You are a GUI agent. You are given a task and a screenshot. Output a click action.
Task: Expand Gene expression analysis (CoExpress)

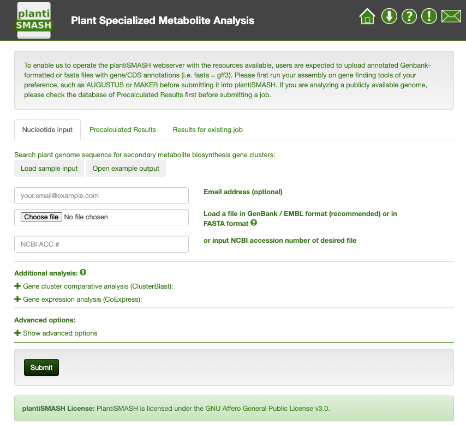[78, 300]
